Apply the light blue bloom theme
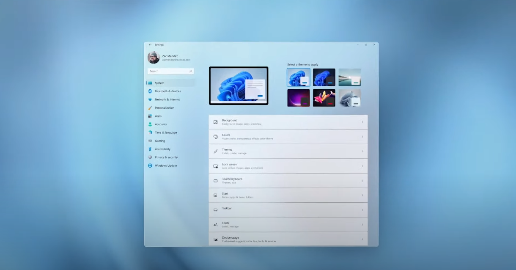Screen dimensions: 516x270 point(299,77)
